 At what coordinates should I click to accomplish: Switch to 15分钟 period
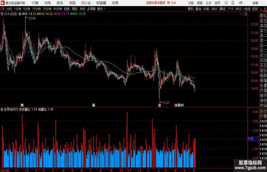coord(36,9)
